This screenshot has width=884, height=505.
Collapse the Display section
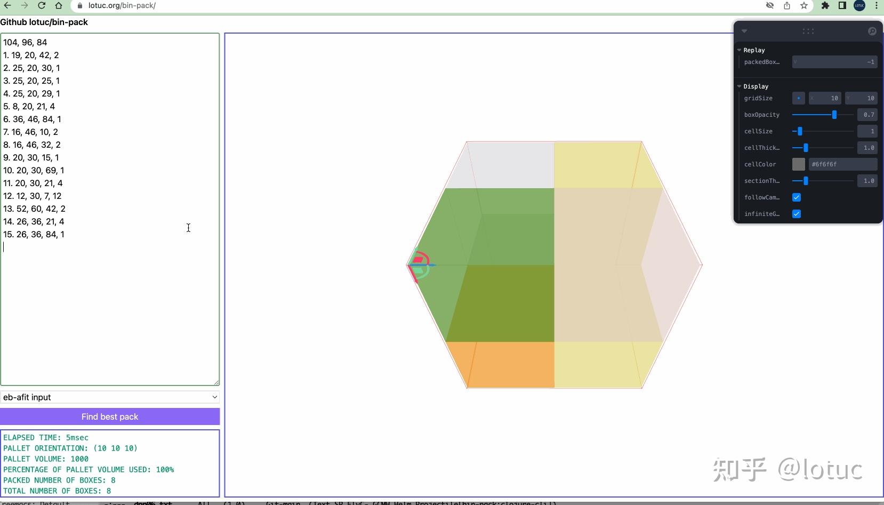(739, 86)
